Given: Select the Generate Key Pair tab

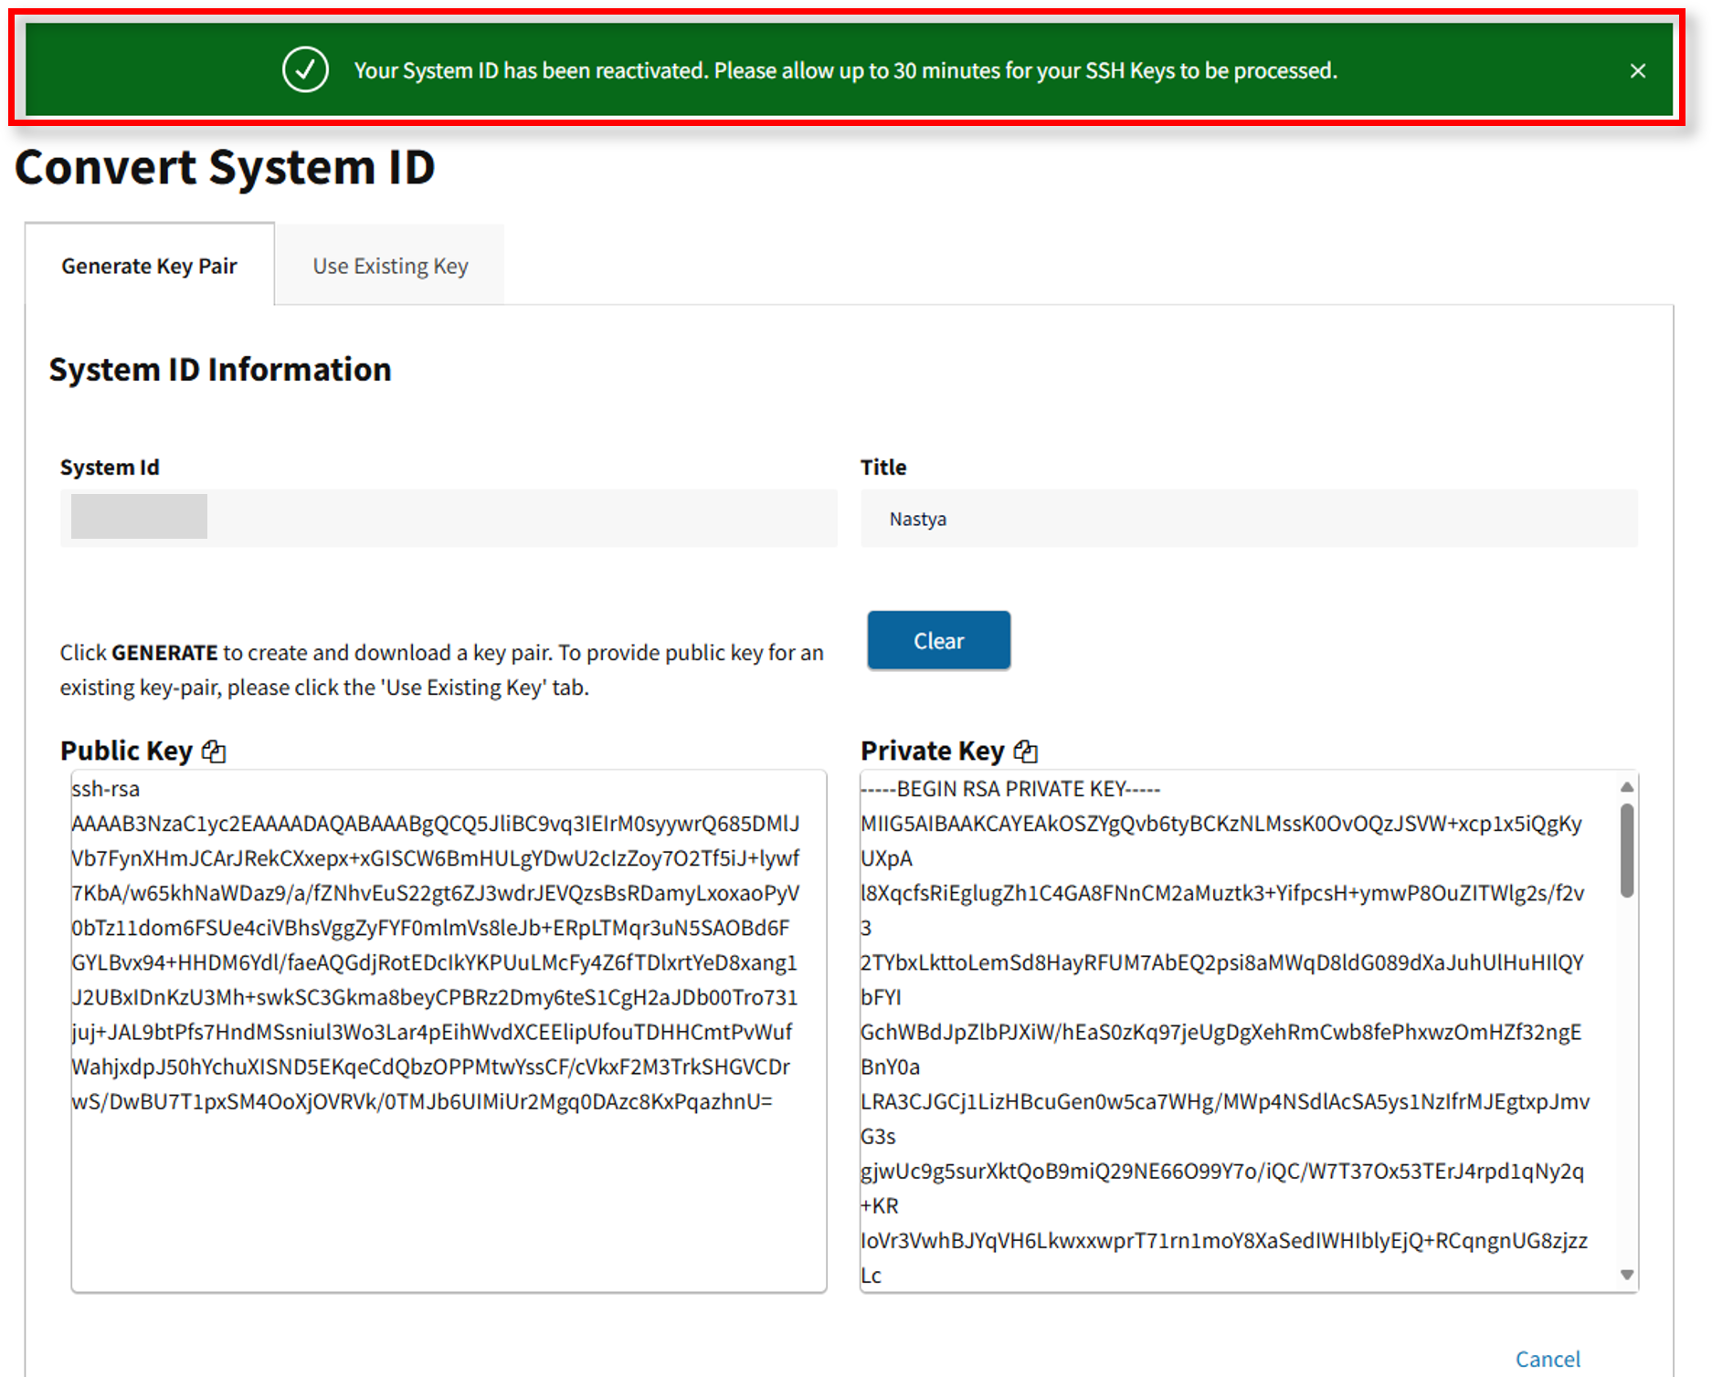Looking at the screenshot, I should tap(149, 266).
